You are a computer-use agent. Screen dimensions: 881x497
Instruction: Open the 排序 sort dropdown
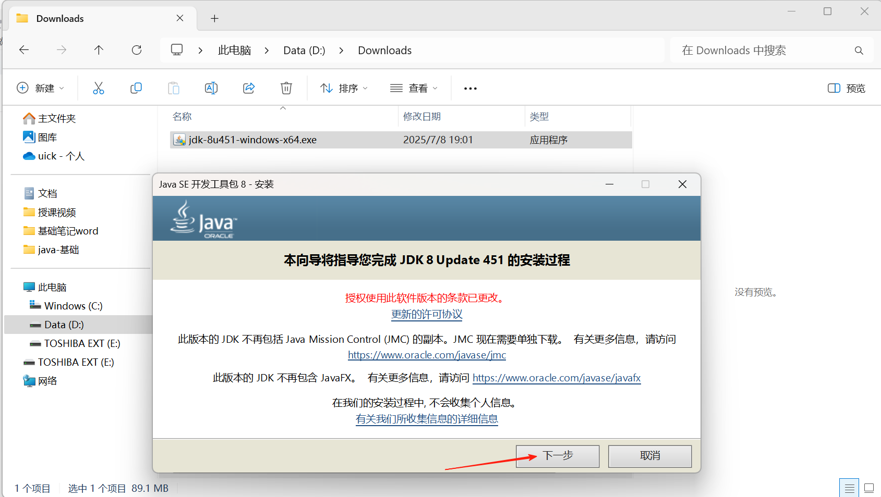coord(343,88)
